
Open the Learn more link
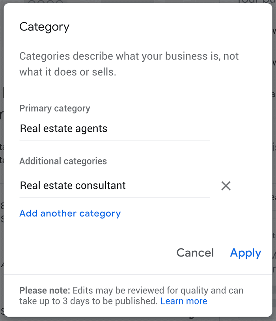(x=183, y=301)
